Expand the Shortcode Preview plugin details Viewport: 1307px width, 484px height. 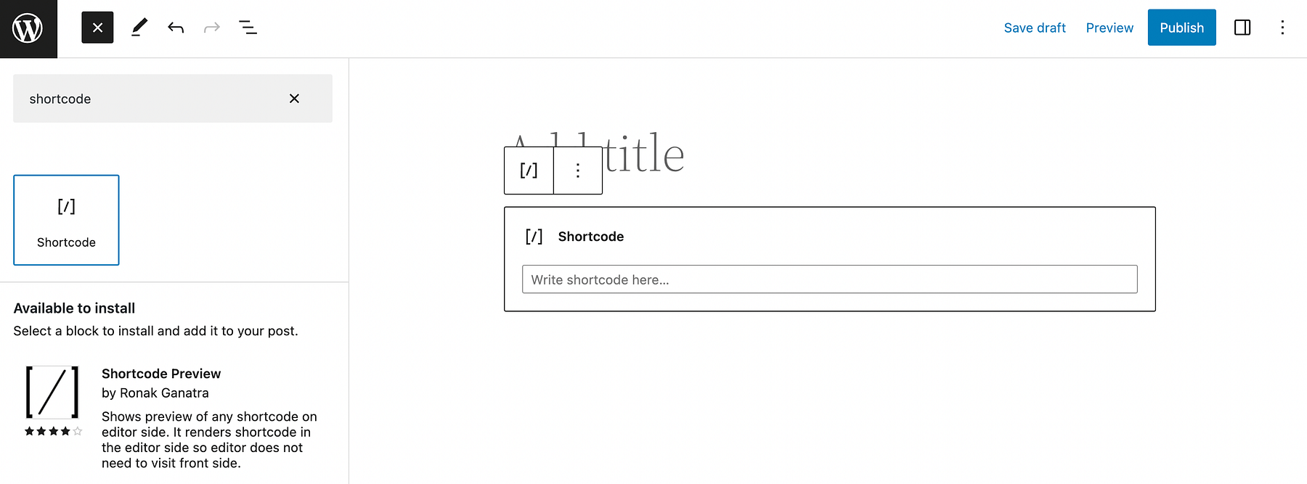pyautogui.click(x=161, y=373)
